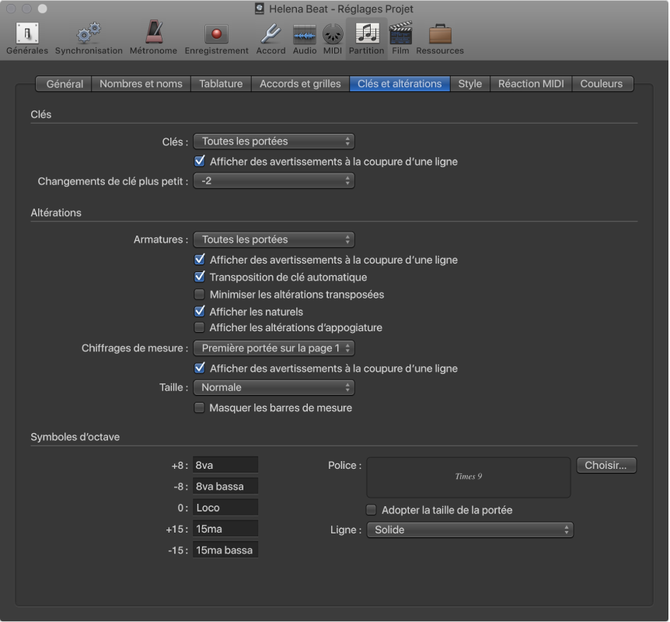Uncheck Transposition de clé automatique
Viewport: 670px width, 622px height.
pos(200,278)
